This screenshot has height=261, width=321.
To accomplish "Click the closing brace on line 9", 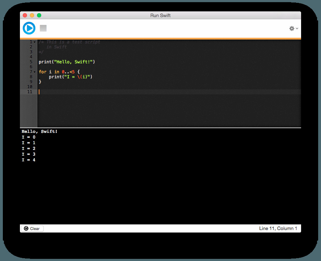I will click(x=40, y=82).
